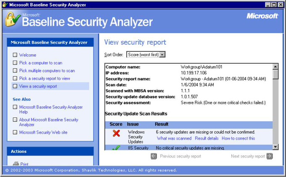The image size is (286, 177).
Task: Select View a security report item
Action: [x=50, y=86]
